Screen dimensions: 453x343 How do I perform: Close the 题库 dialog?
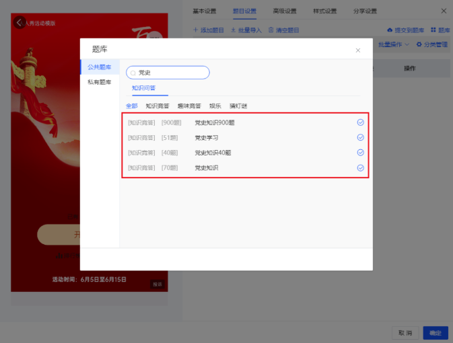pyautogui.click(x=357, y=50)
